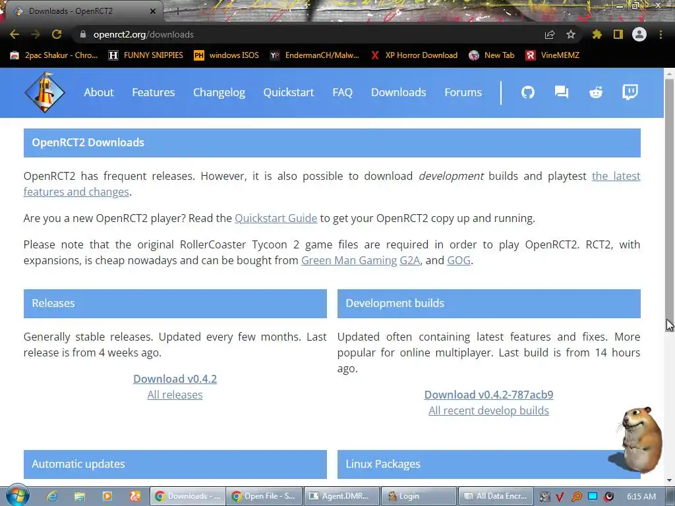The width and height of the screenshot is (675, 506).
Task: Open the Changelog menu item
Action: [219, 92]
